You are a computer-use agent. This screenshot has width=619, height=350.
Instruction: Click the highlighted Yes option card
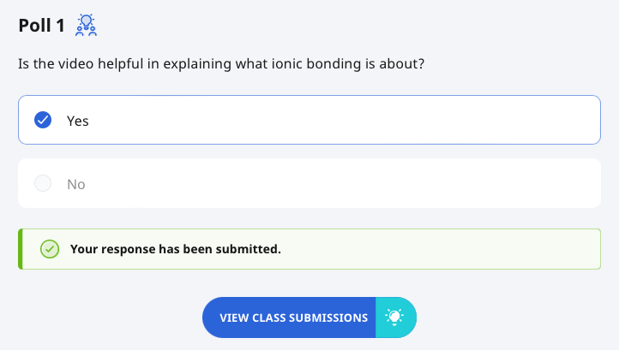309,120
